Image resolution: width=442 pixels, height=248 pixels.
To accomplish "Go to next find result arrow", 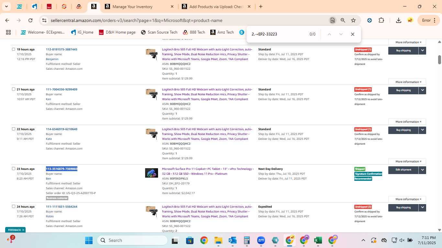I will click(x=341, y=34).
